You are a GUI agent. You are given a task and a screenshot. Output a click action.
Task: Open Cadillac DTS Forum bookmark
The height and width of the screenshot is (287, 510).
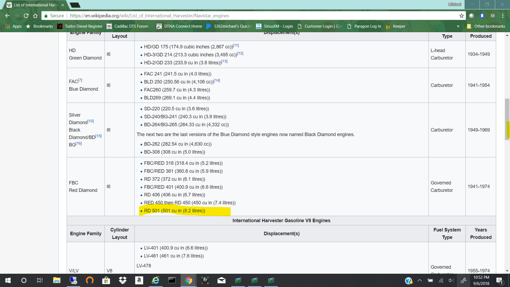[x=129, y=26]
